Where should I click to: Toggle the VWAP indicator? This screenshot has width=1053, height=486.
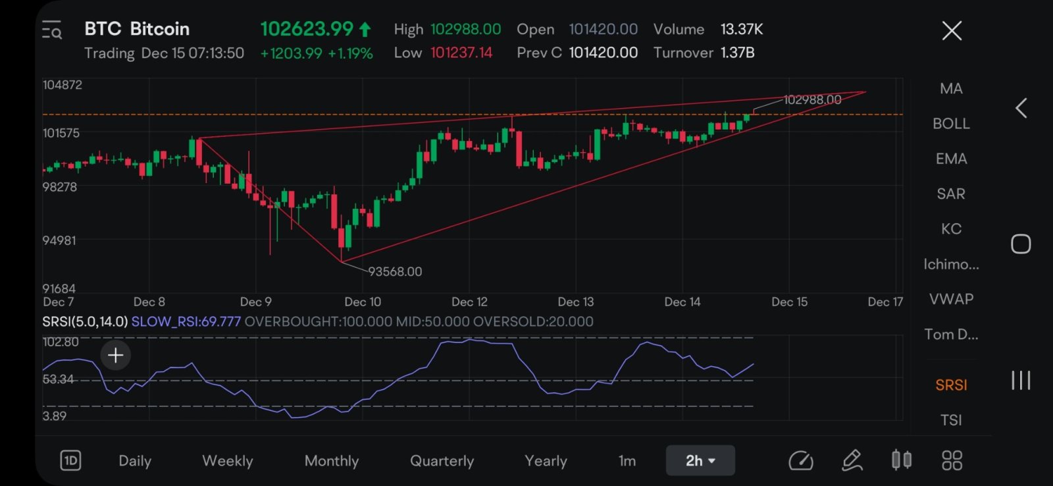coord(951,299)
